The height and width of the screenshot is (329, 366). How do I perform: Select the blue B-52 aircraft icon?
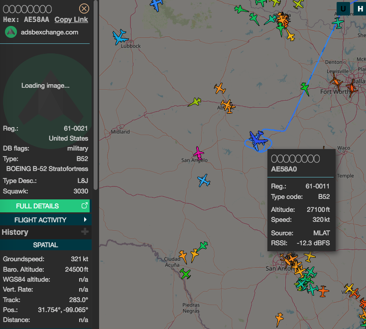coord(258,141)
